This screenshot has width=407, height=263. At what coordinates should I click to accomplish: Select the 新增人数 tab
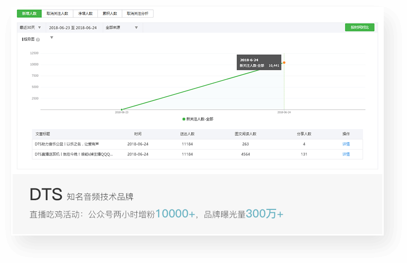click(x=29, y=14)
